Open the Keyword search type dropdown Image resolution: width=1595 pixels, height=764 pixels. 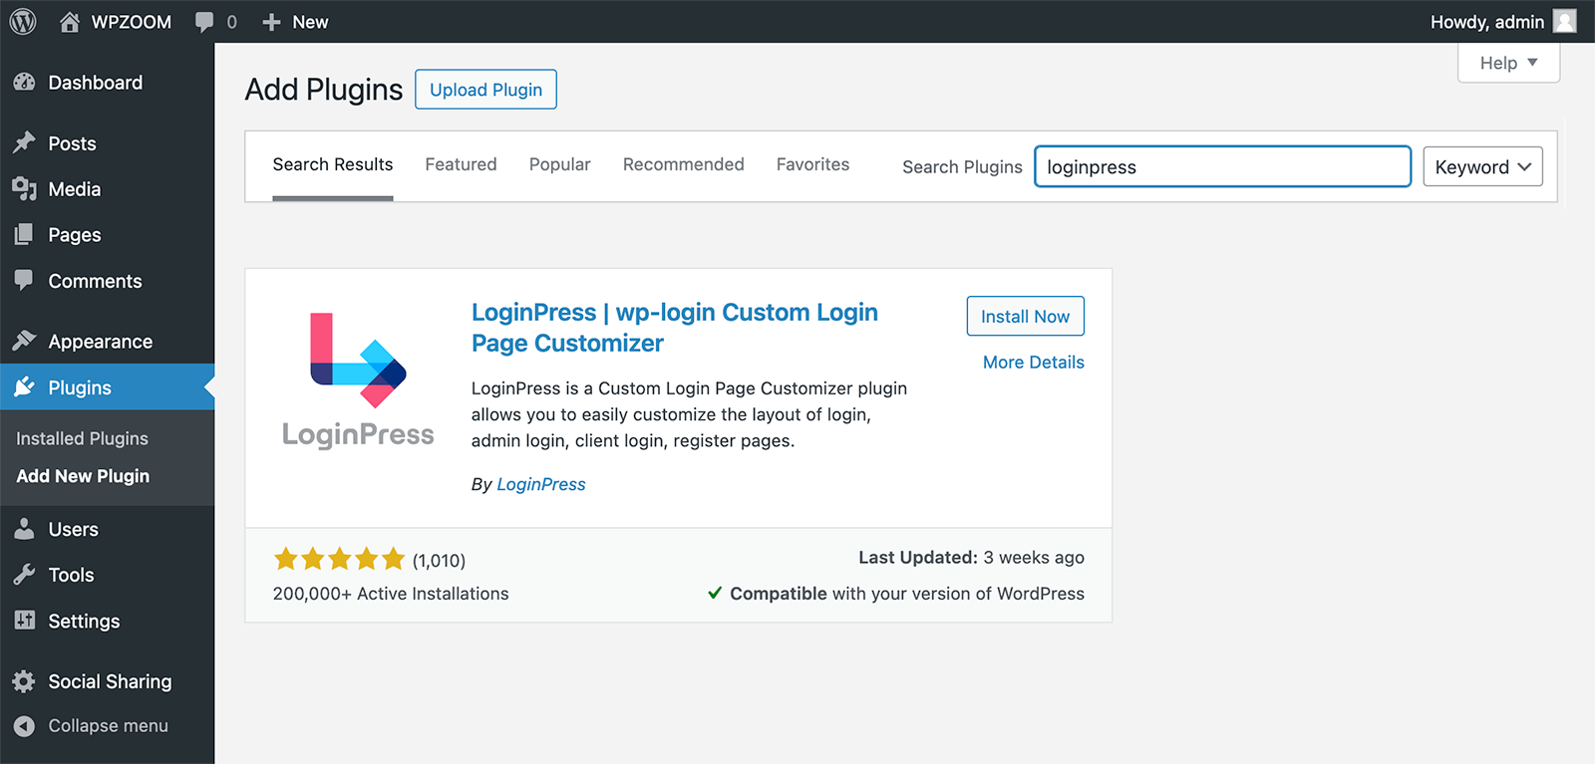point(1482,167)
